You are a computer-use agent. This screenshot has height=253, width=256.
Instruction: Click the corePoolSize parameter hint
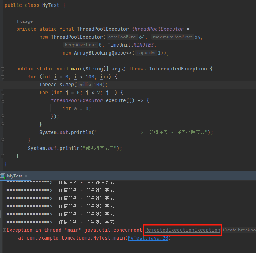122,37
